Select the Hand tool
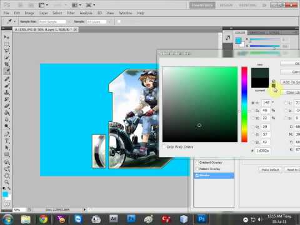The image size is (300, 225). [7, 176]
